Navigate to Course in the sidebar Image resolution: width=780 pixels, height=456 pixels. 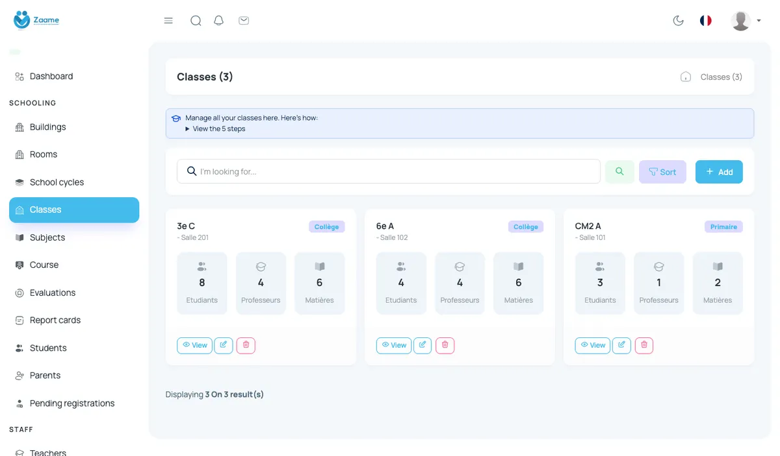[x=74, y=265]
